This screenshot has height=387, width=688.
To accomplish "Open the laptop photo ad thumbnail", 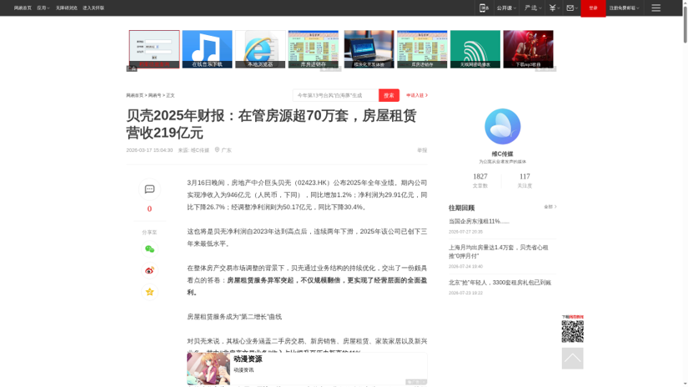I will point(369,48).
